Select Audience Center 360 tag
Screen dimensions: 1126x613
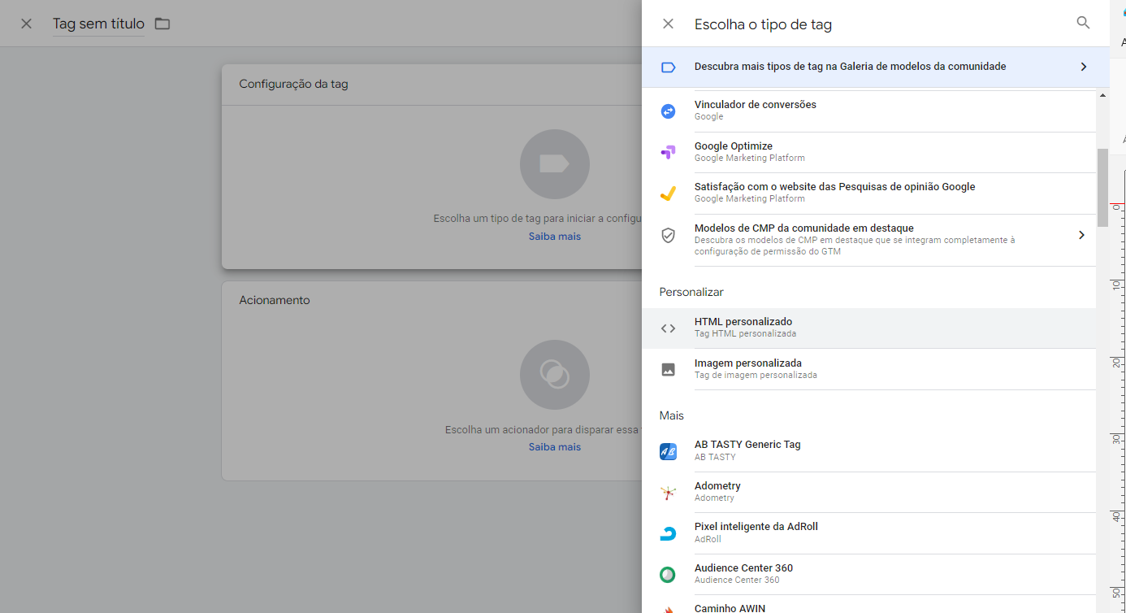[x=868, y=574]
